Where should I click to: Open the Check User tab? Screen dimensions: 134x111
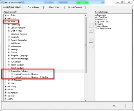(54, 7)
